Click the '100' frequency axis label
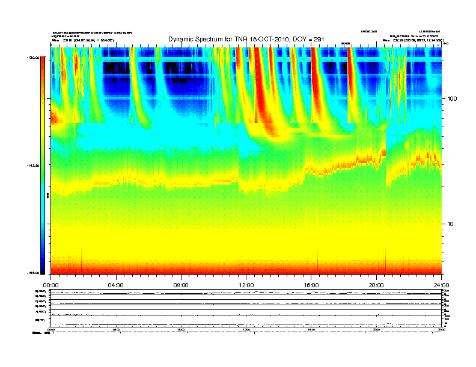Viewport: 476px width, 367px height. 453,99
